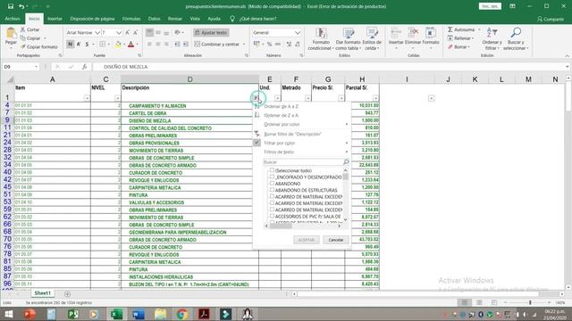Switch to the Fórmulas tab

(x=131, y=19)
